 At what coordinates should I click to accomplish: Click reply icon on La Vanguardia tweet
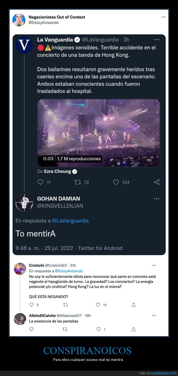(40, 182)
